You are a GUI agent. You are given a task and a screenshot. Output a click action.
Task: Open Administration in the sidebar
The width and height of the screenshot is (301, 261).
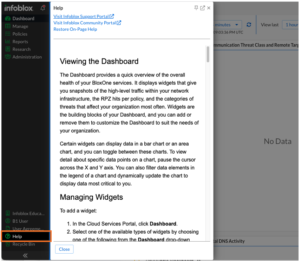coord(27,57)
